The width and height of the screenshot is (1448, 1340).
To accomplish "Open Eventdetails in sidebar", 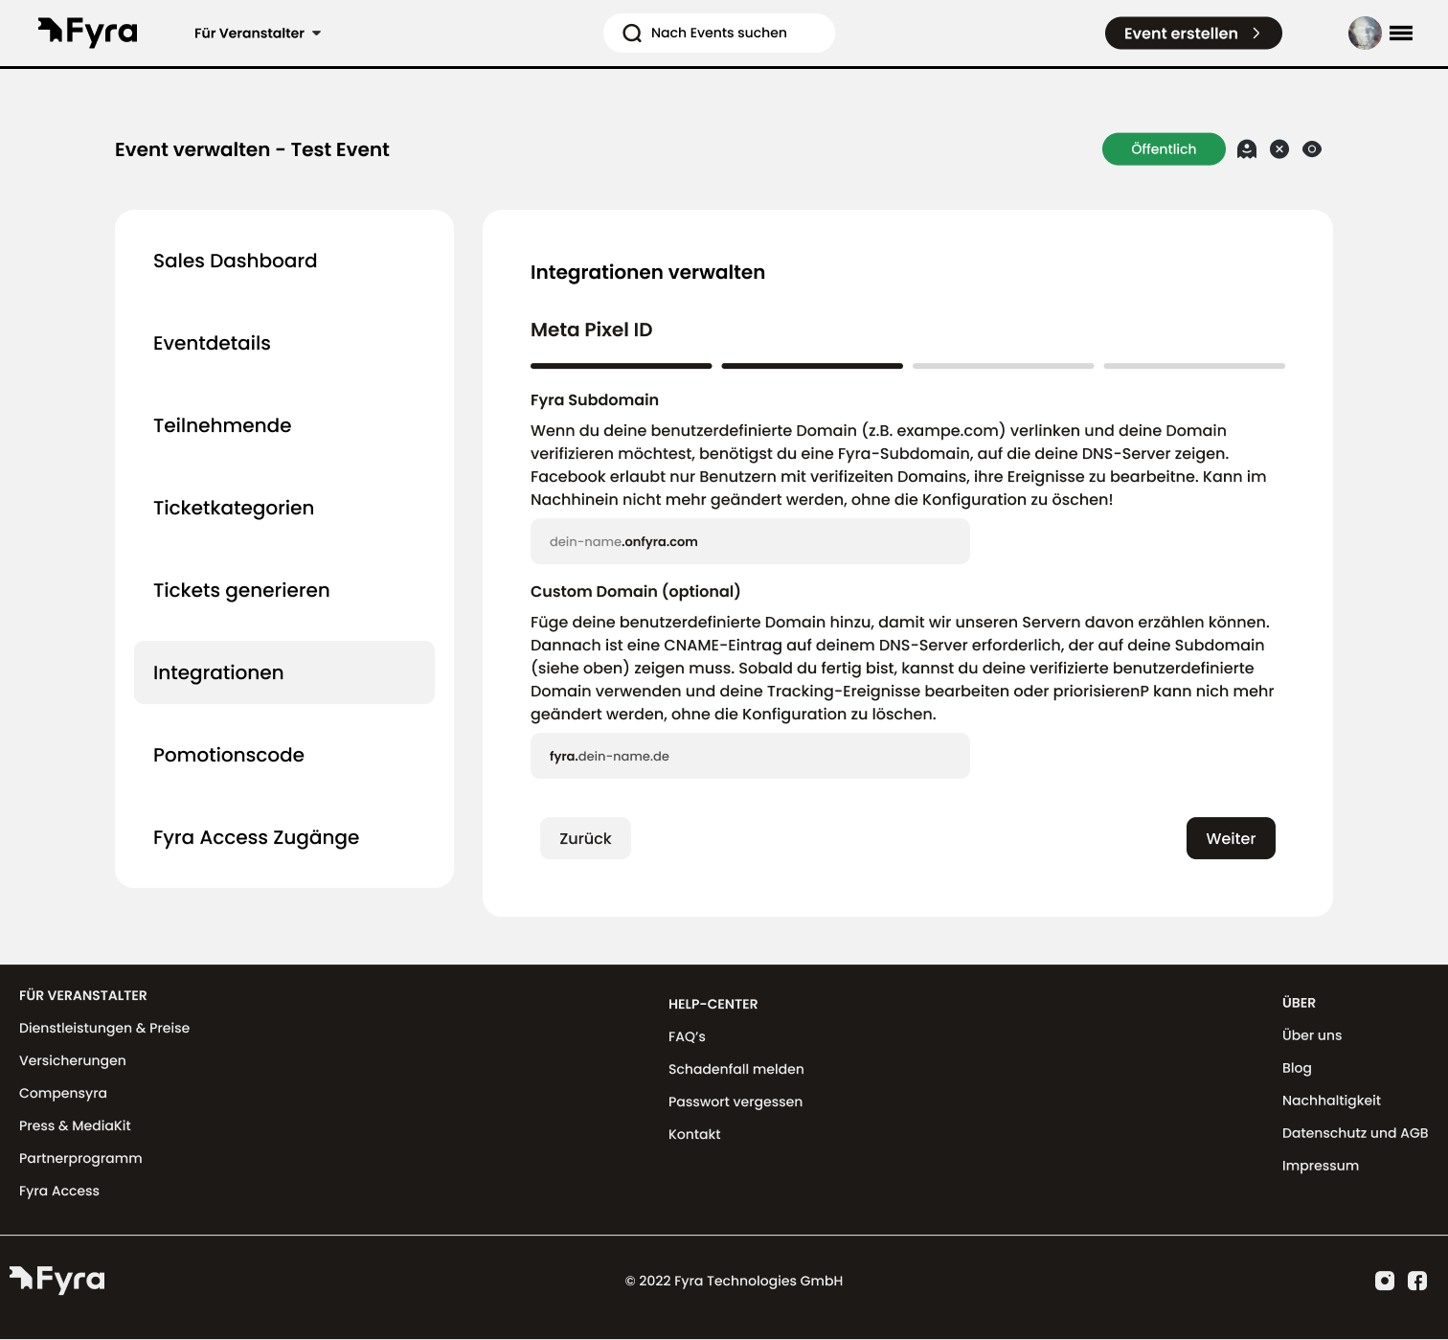I will point(284,343).
